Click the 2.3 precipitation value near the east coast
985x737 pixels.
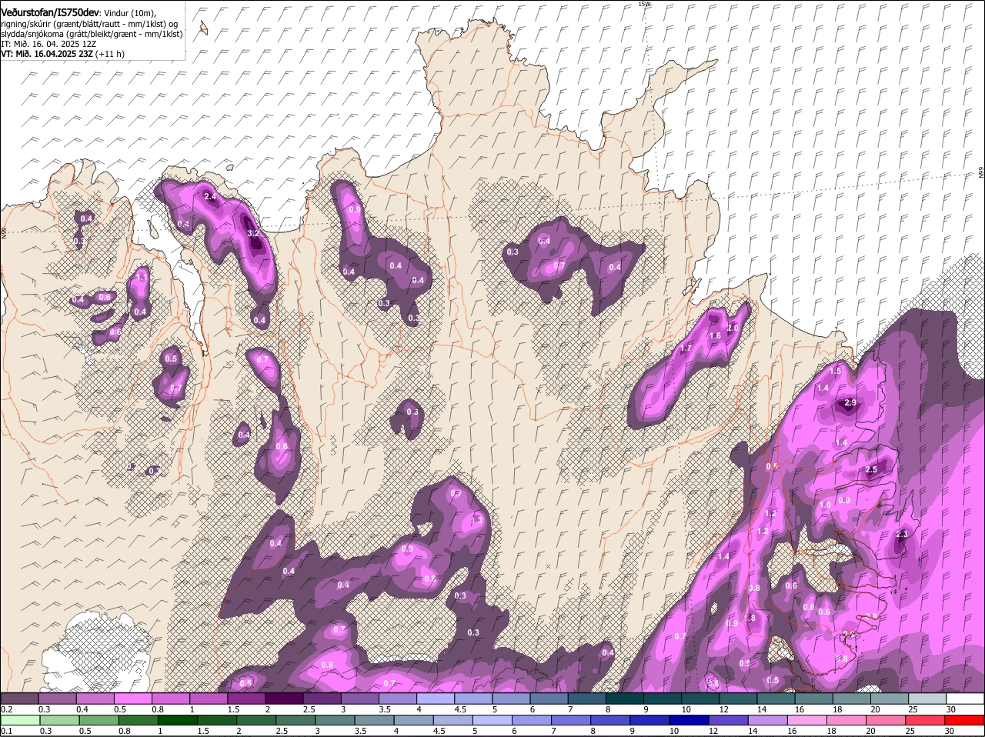902,535
